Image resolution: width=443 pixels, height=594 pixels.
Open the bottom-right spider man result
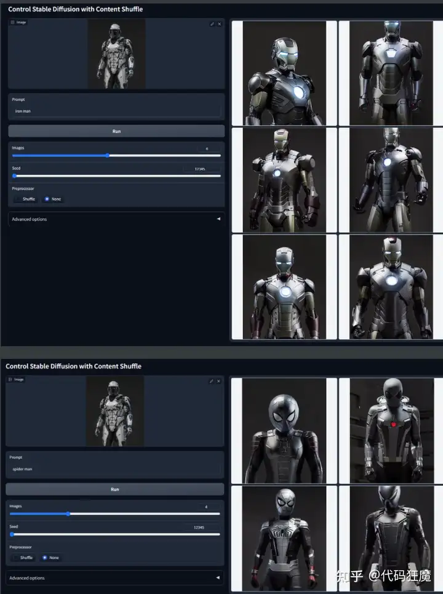pyautogui.click(x=391, y=539)
